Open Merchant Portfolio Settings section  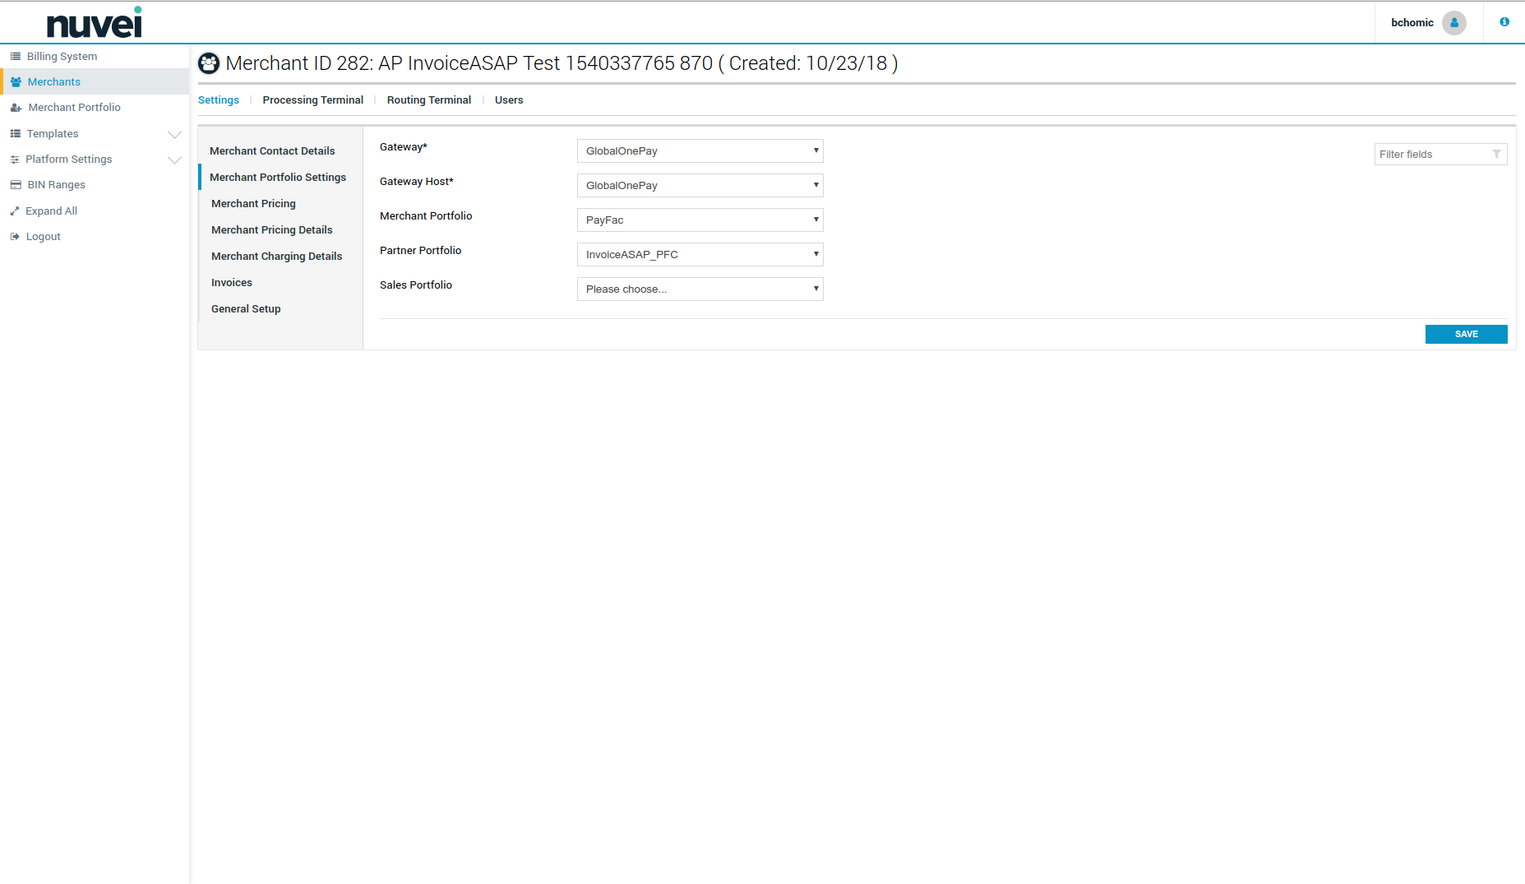pos(278,178)
